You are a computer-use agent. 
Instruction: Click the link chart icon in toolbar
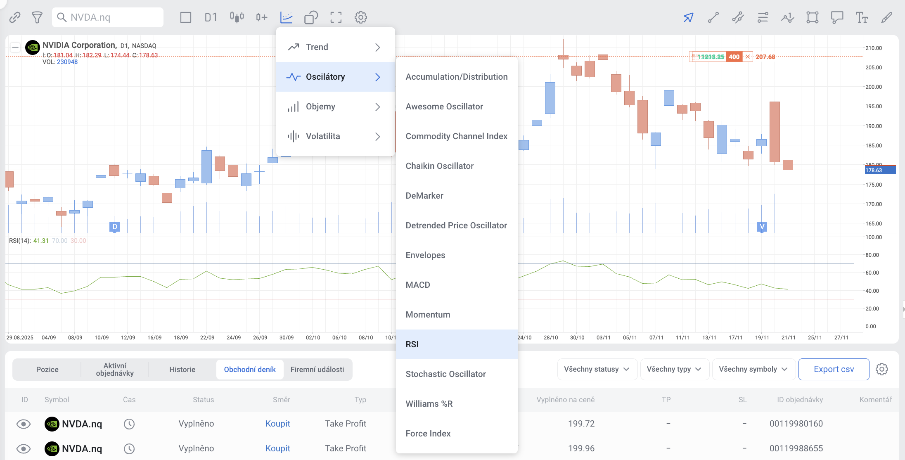[15, 17]
